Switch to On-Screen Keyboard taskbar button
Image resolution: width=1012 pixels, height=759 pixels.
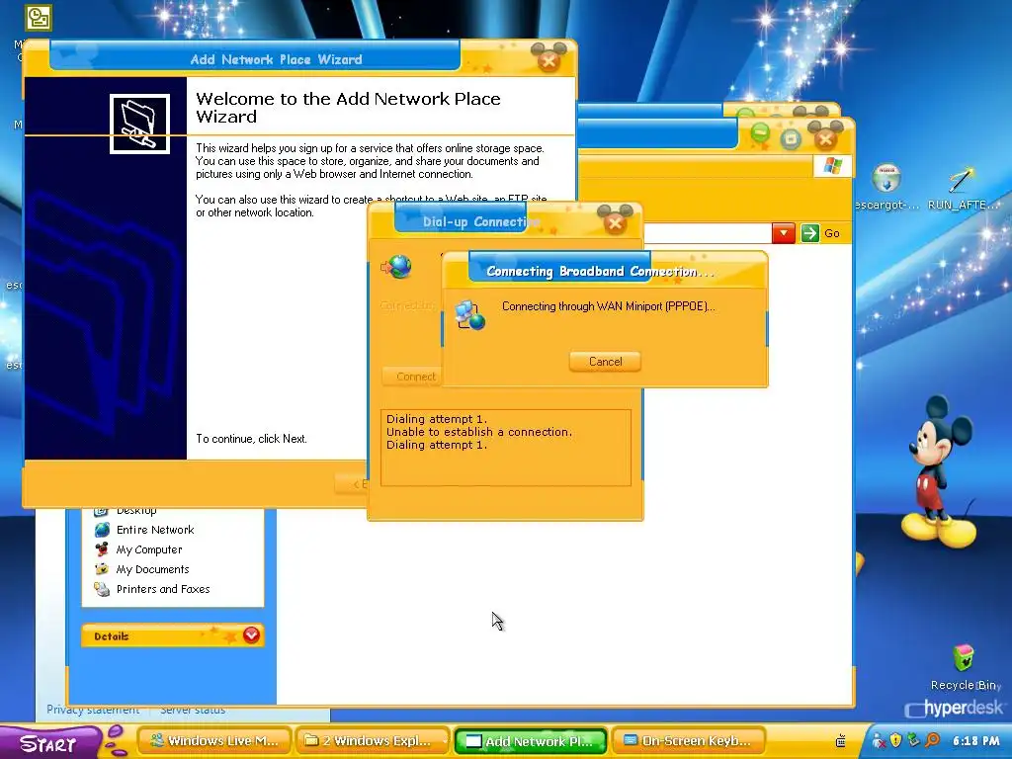coord(689,741)
